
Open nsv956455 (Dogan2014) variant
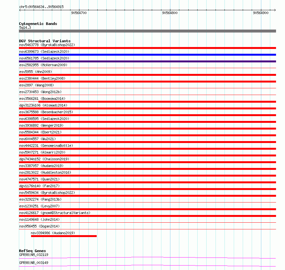[x=39, y=226]
